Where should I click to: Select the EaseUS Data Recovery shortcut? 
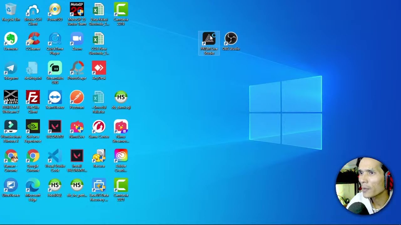click(99, 191)
